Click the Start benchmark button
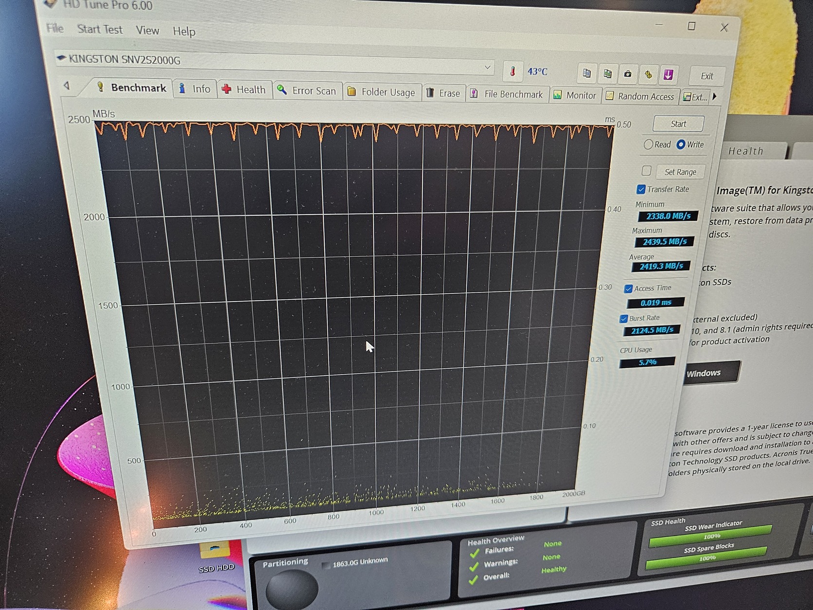The height and width of the screenshot is (610, 813). point(678,124)
